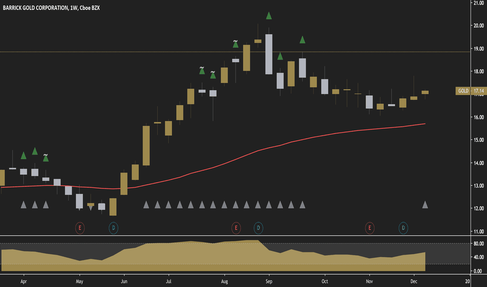Image resolution: width=487 pixels, height=287 pixels.
Task: Click the Sep label on time axis
Action: tap(269, 282)
